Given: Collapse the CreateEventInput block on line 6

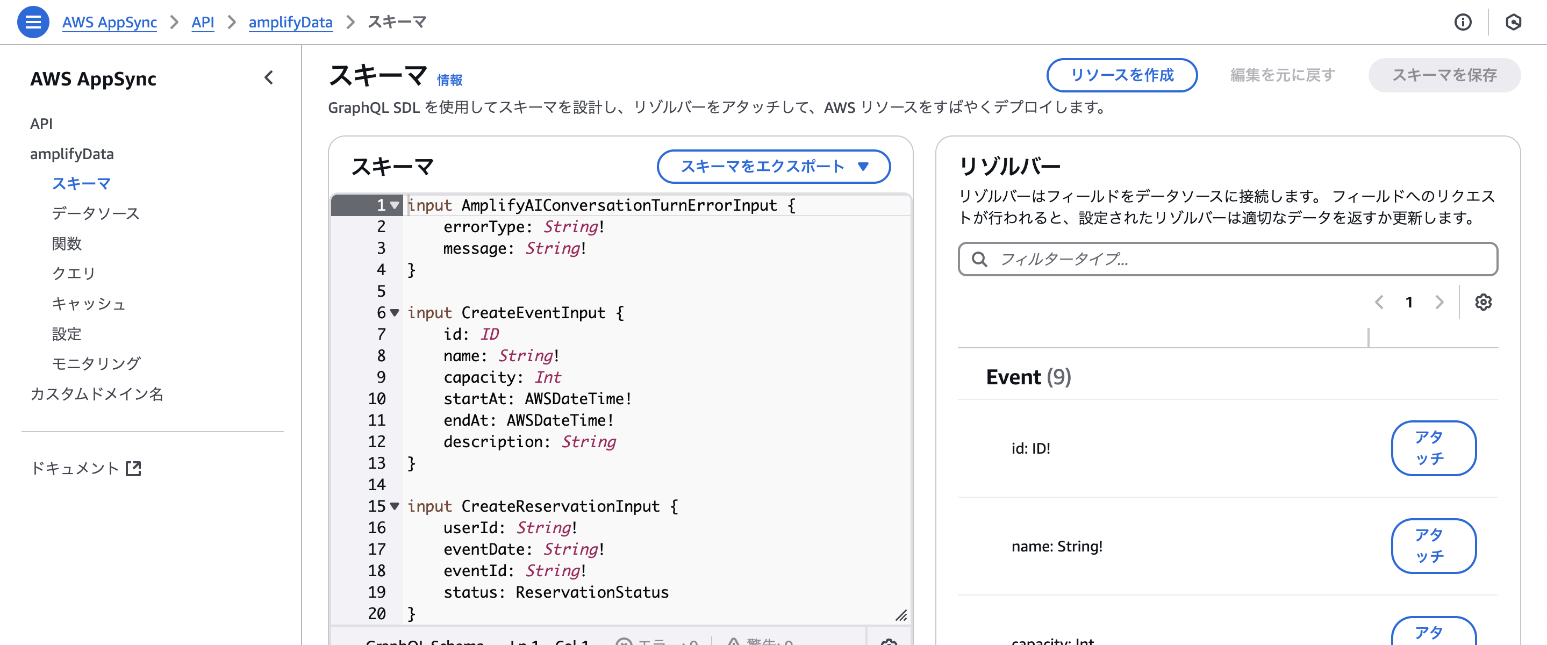Looking at the screenshot, I should [x=395, y=312].
